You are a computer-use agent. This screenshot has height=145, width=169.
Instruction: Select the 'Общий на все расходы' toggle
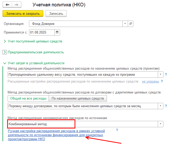point(28,98)
